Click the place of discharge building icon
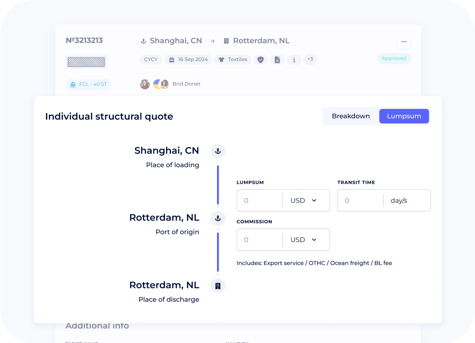The height and width of the screenshot is (343, 475). [218, 286]
